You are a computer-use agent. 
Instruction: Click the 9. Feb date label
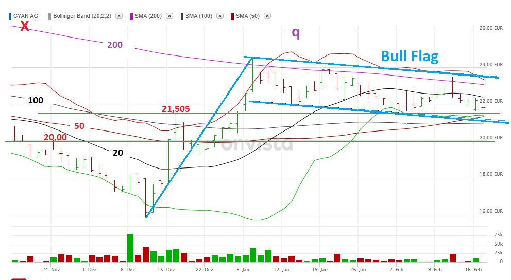[435, 269]
